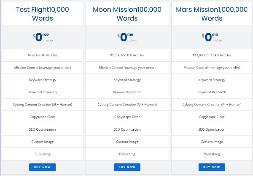253x176 pixels.
Task: Select Publishing in Moon Mission column
Action: [x=127, y=154]
